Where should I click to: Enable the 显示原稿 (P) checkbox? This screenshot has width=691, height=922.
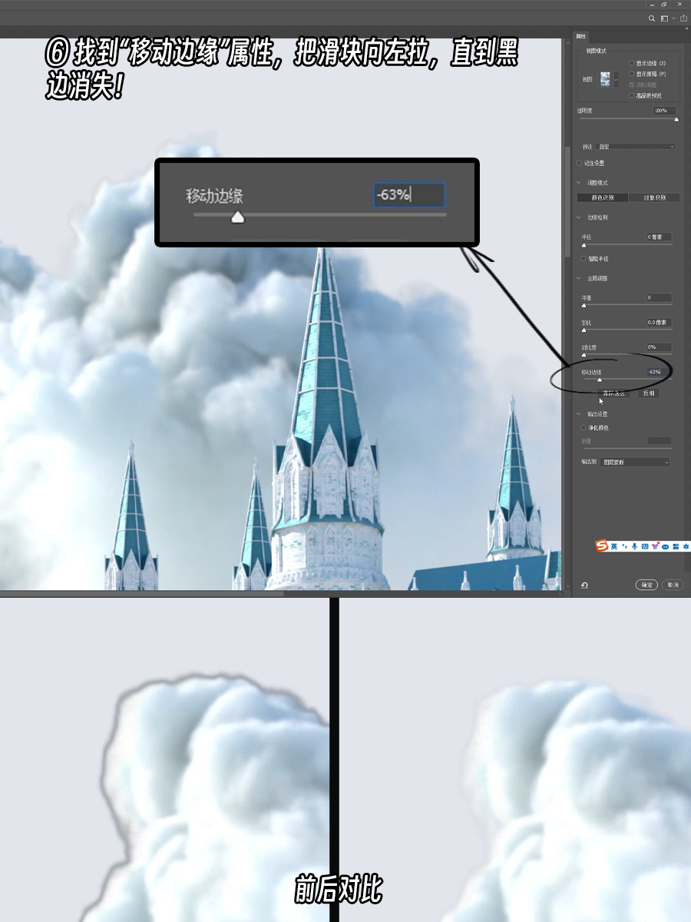click(x=631, y=74)
